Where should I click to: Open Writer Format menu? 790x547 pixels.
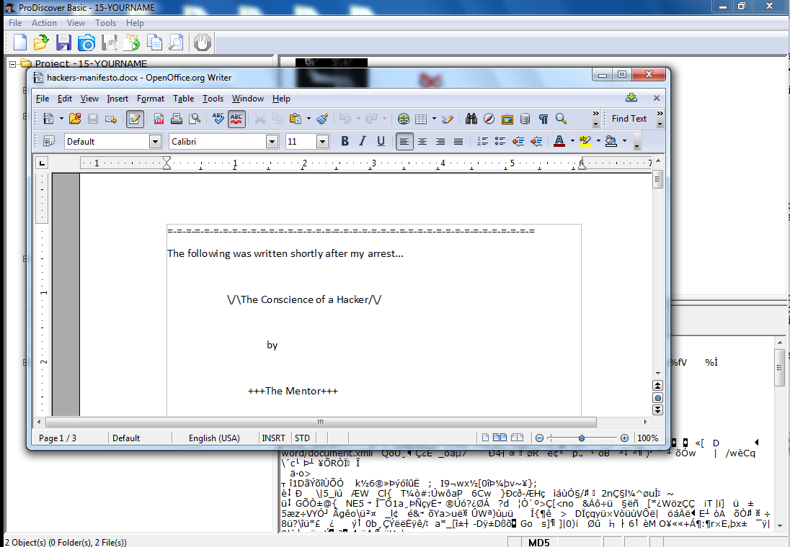pos(151,99)
